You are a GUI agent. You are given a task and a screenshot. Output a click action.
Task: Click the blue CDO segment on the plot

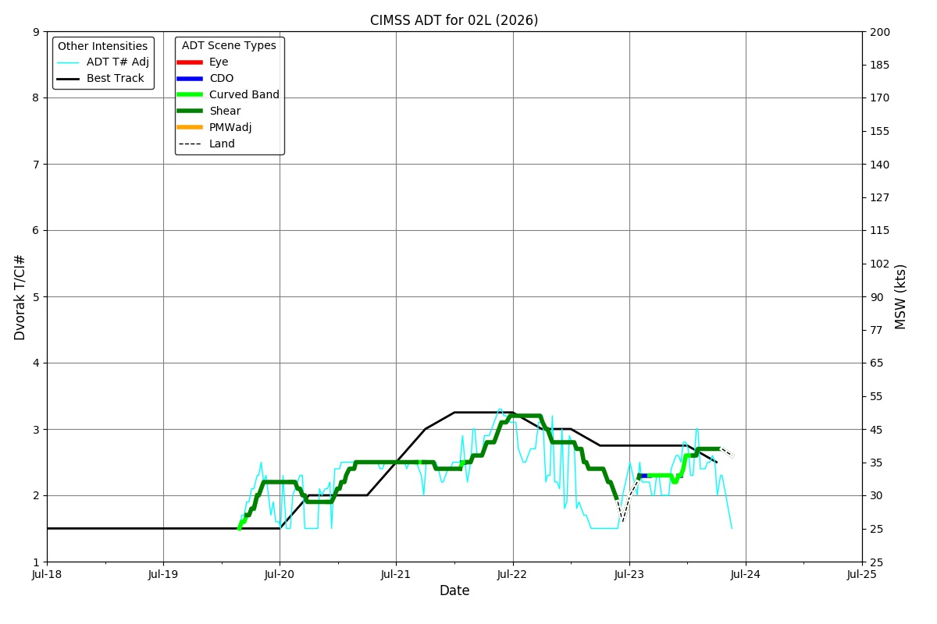click(x=643, y=476)
